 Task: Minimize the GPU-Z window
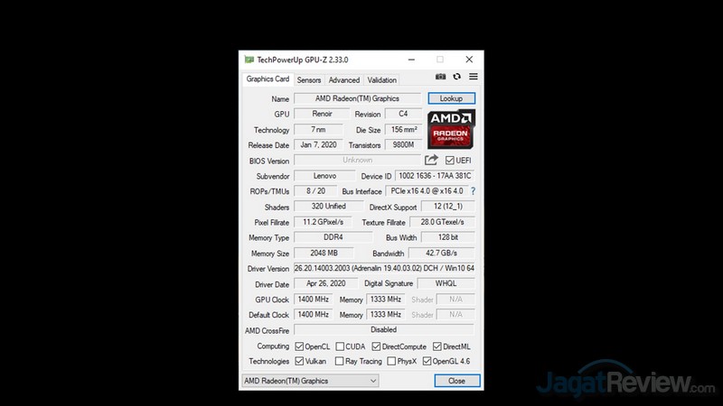tap(411, 60)
